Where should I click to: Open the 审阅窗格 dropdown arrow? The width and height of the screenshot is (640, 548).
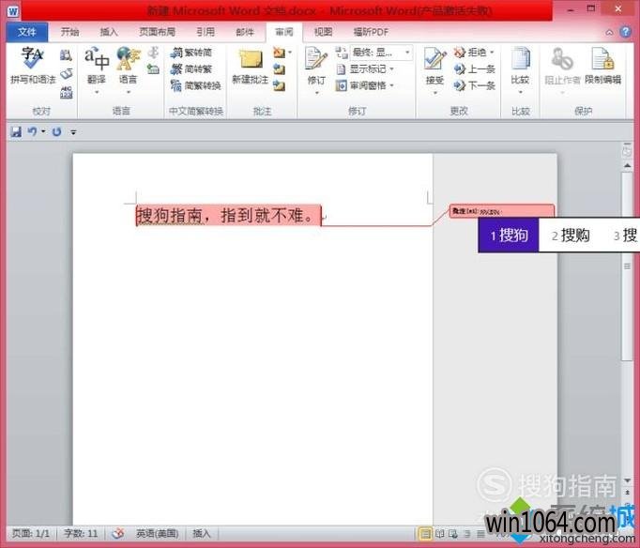coord(392,85)
